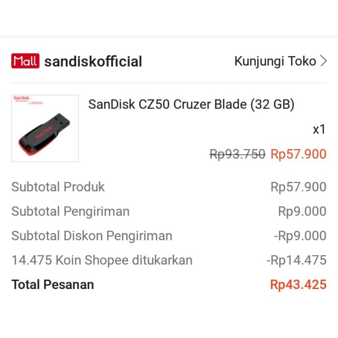
Task: Select the Subtotal Pengiriman label
Action: (70, 211)
